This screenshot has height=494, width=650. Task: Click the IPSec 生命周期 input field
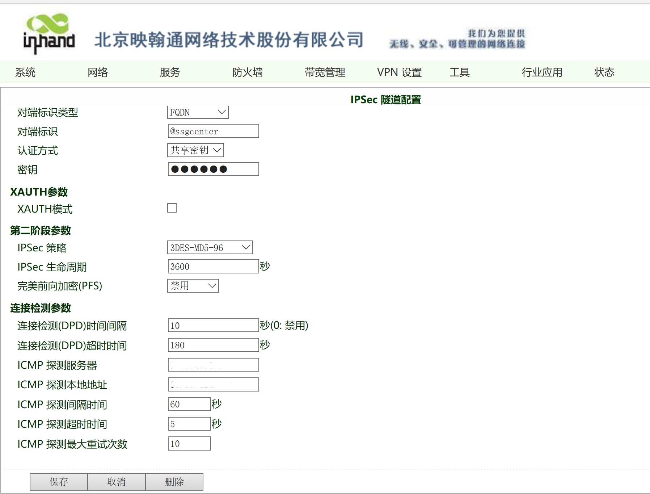tap(213, 267)
